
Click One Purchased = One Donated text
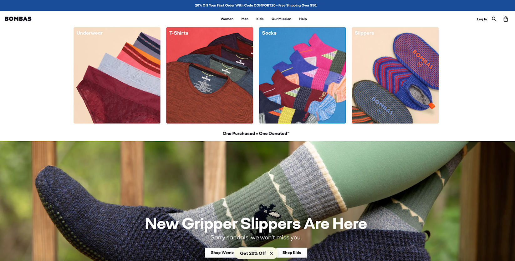256,133
